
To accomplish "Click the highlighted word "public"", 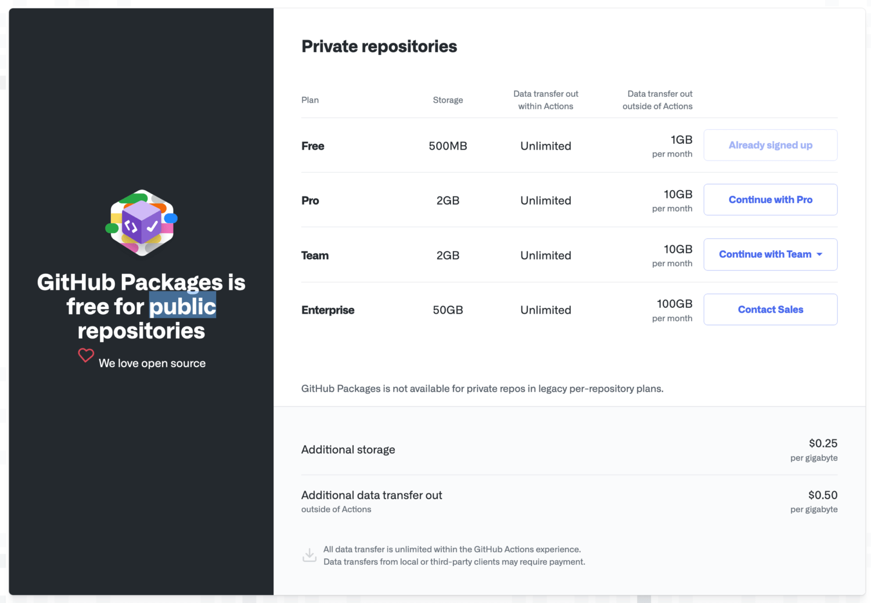I will point(183,306).
